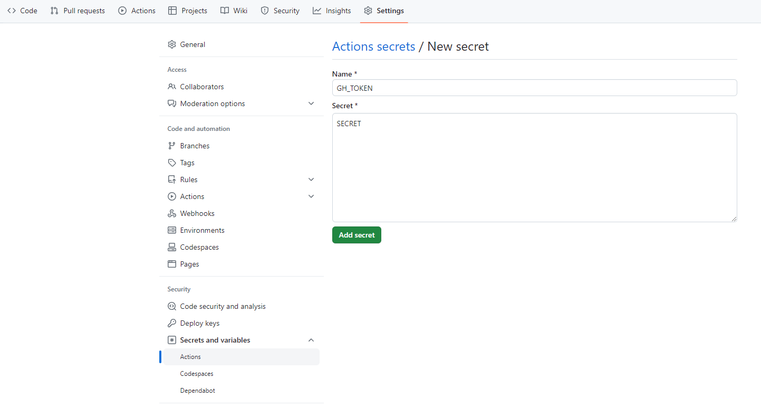Click the Webhooks icon
Viewport: 761px width, 407px height.
pos(172,213)
